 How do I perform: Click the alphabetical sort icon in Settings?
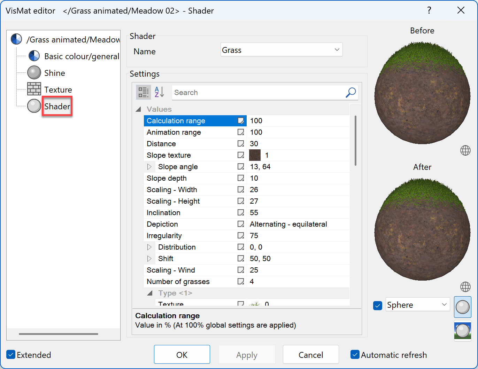pyautogui.click(x=159, y=92)
